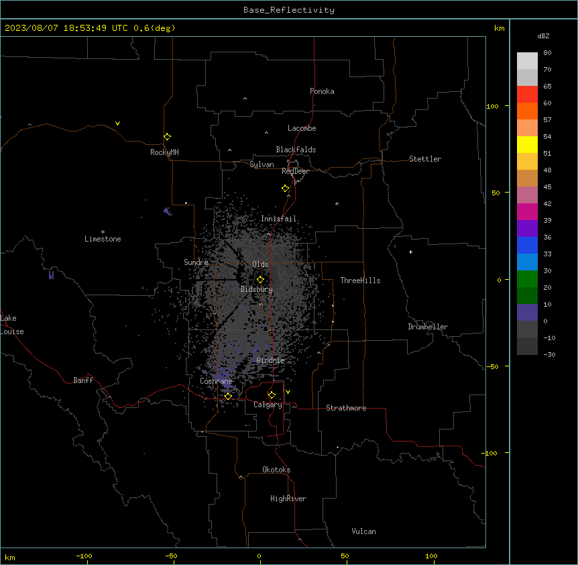The width and height of the screenshot is (578, 565).
Task: Click the Vulcan label
Action: click(364, 531)
